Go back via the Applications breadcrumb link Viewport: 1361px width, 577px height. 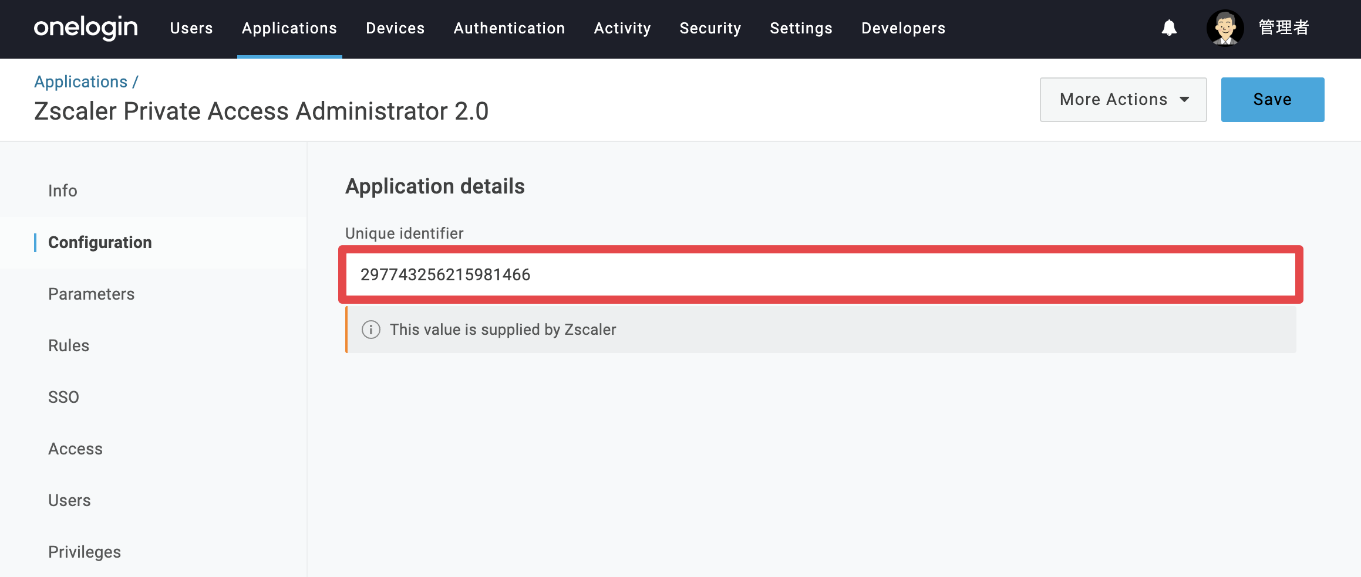(x=80, y=82)
